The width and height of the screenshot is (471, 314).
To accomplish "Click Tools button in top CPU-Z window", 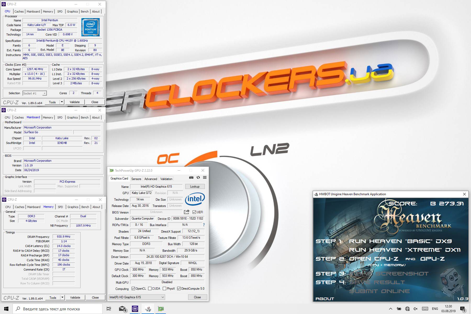I will [x=52, y=102].
